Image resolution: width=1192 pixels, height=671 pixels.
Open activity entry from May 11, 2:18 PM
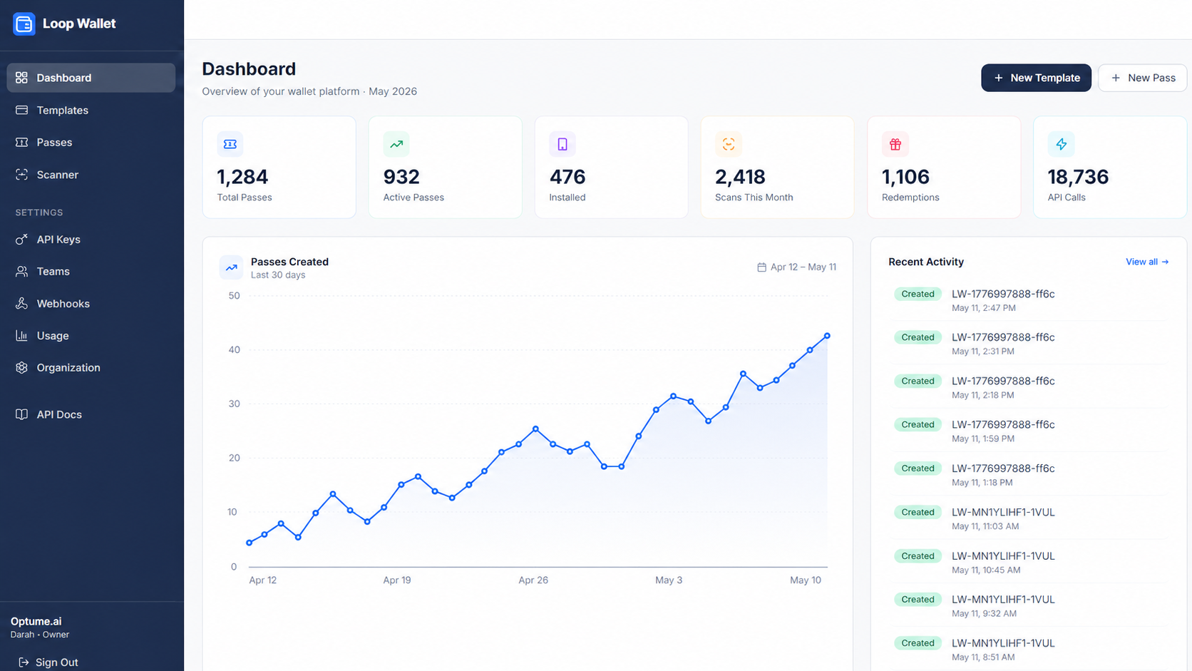tap(1029, 387)
